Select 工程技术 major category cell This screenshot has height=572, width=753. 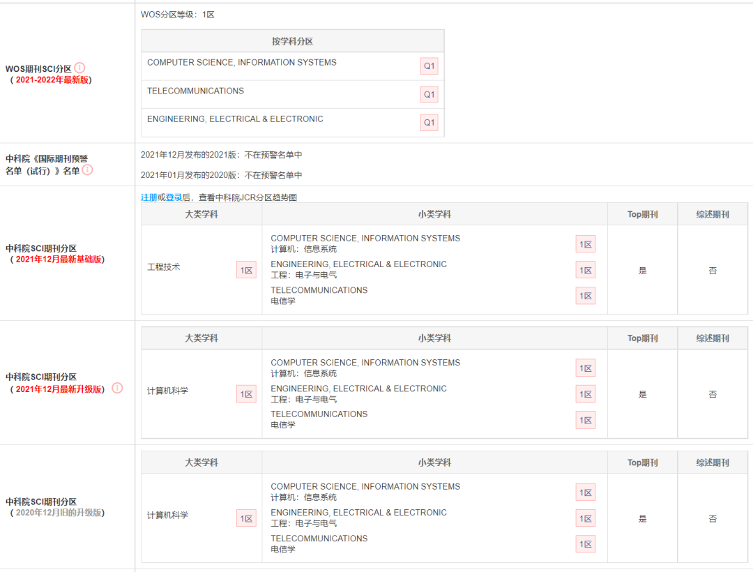[164, 267]
